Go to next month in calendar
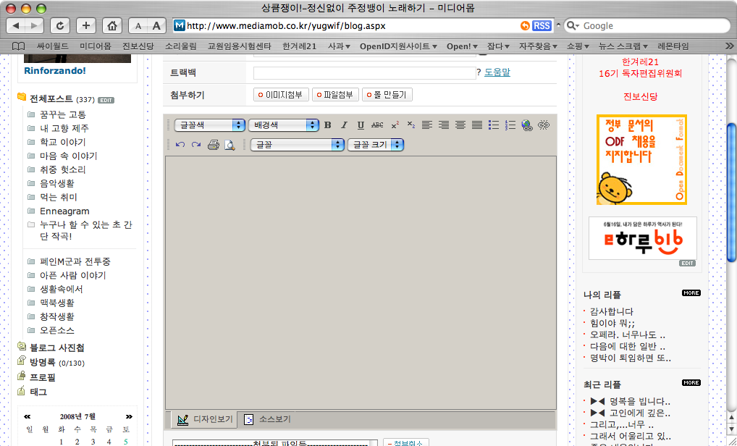 [x=129, y=416]
